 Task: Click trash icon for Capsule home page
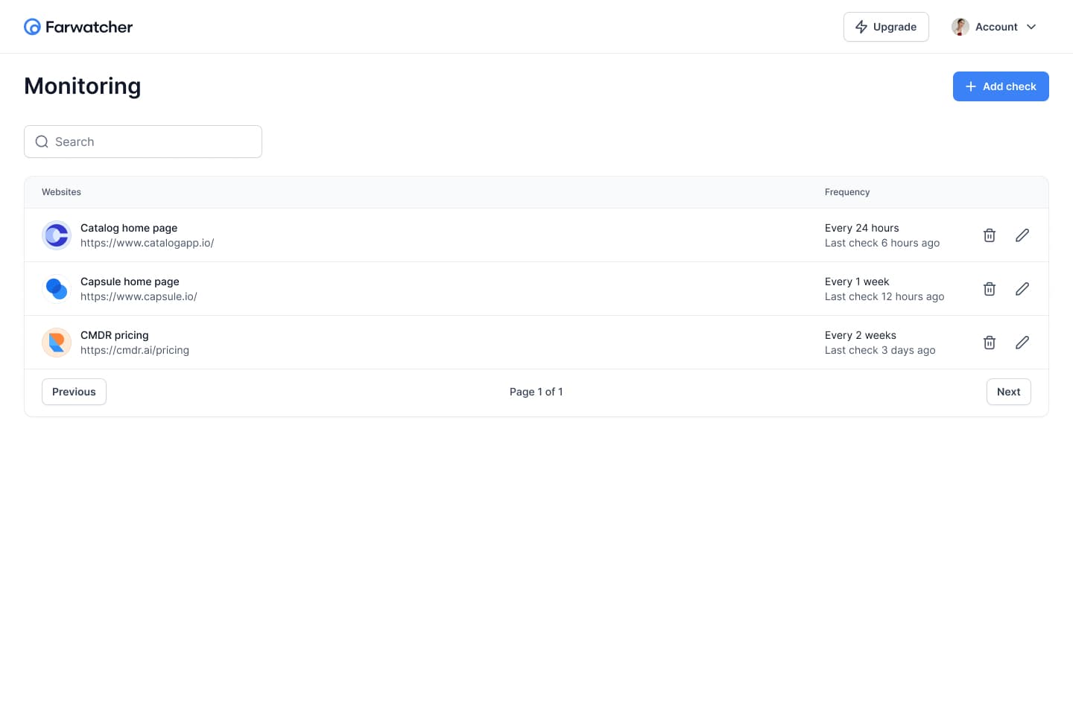point(990,289)
